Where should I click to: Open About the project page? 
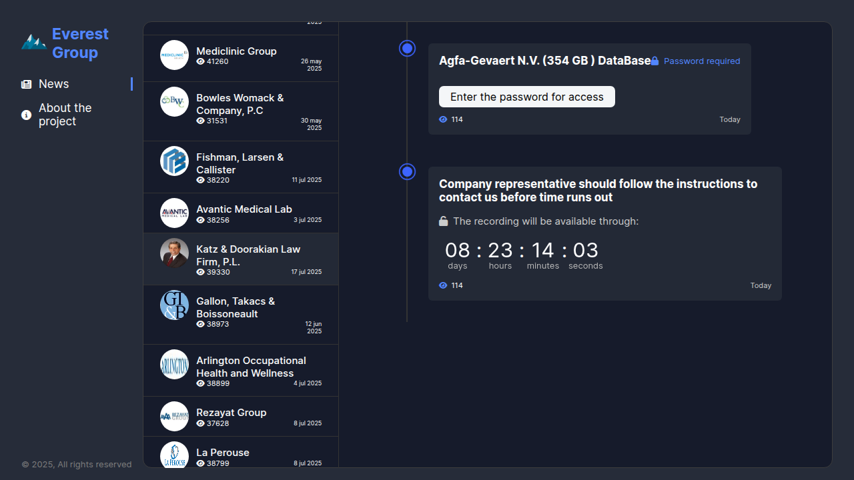pos(65,115)
